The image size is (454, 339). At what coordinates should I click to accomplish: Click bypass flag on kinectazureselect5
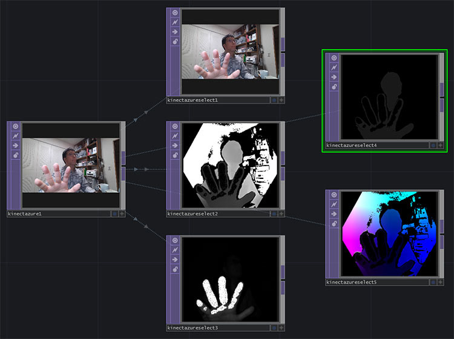point(334,204)
